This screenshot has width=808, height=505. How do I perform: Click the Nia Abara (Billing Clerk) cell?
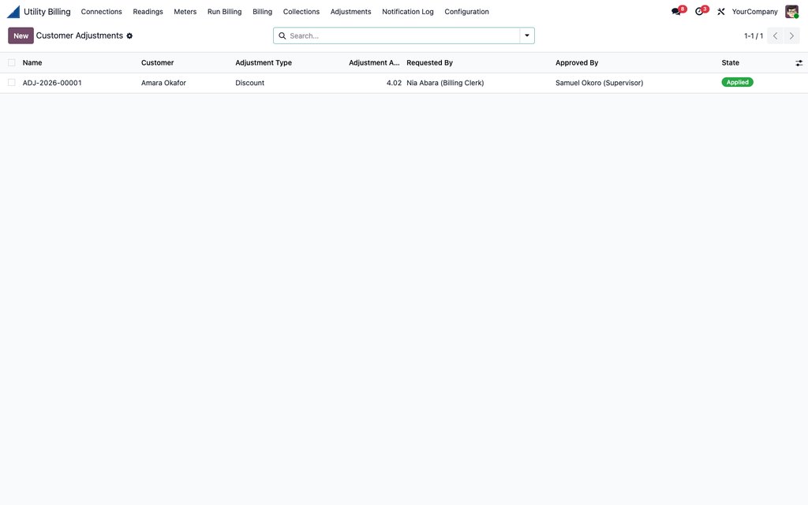(x=445, y=82)
